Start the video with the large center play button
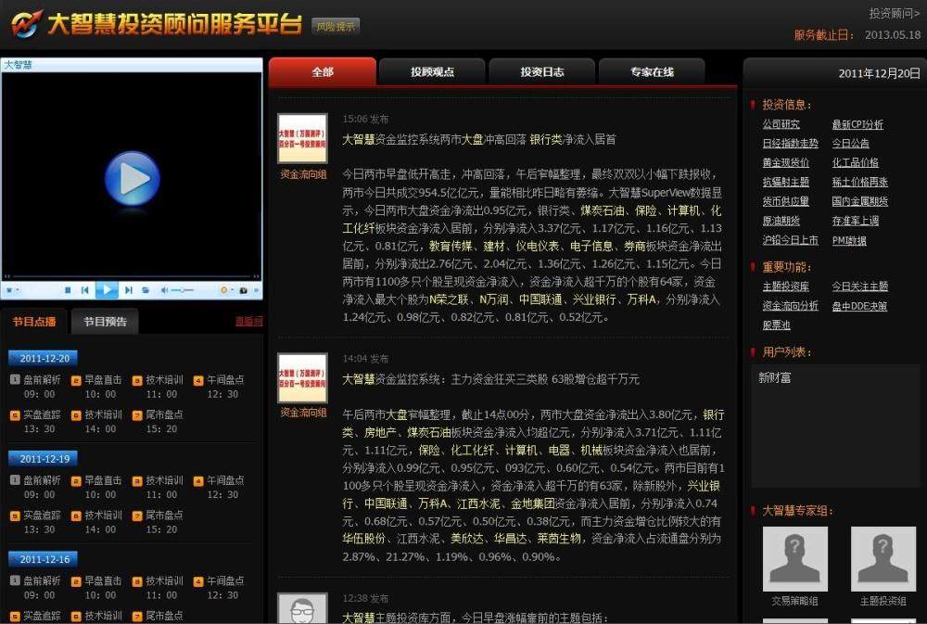The image size is (927, 624). click(132, 178)
